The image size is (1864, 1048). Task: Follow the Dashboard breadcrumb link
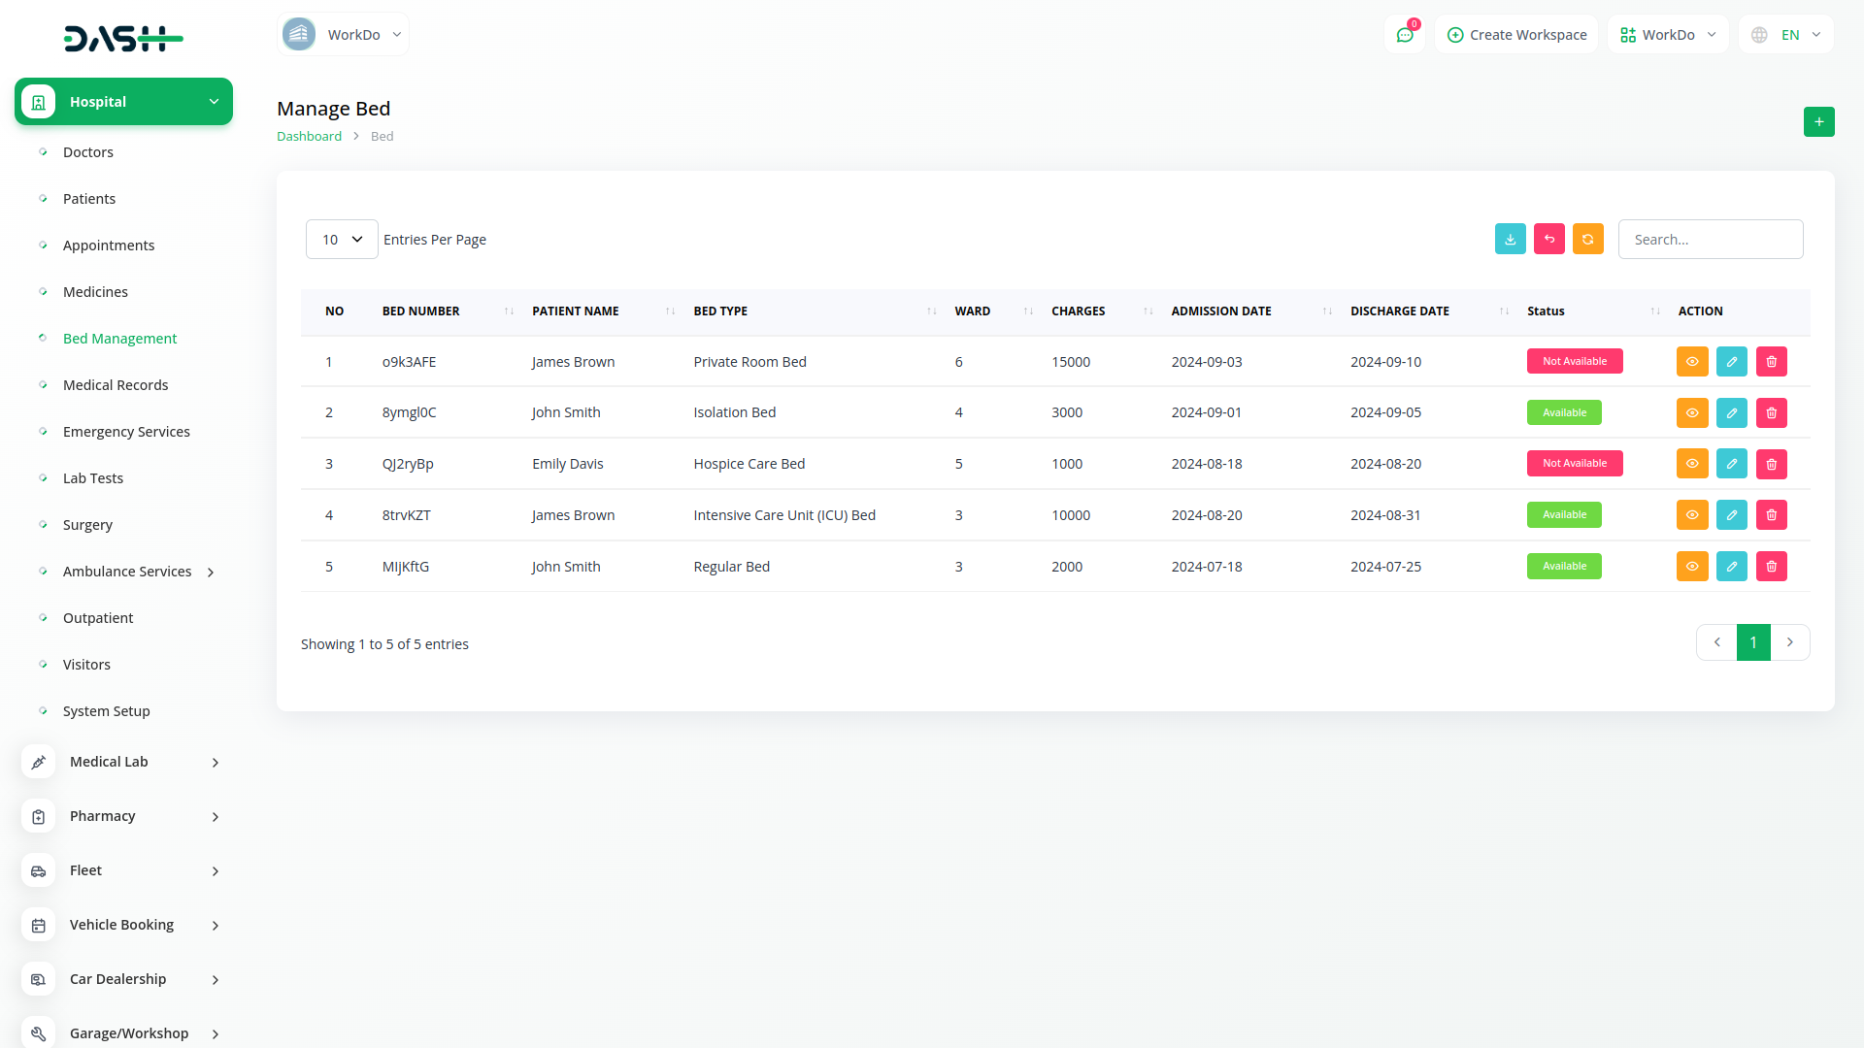coord(309,136)
